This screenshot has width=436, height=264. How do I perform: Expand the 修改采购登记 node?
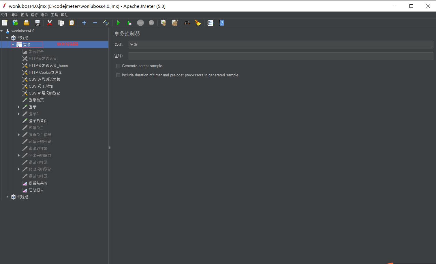point(19,169)
